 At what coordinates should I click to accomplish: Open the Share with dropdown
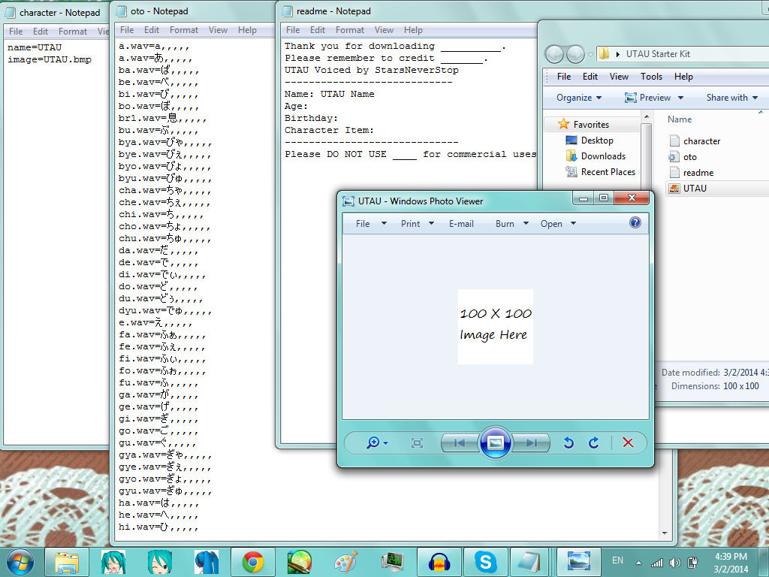coord(731,98)
